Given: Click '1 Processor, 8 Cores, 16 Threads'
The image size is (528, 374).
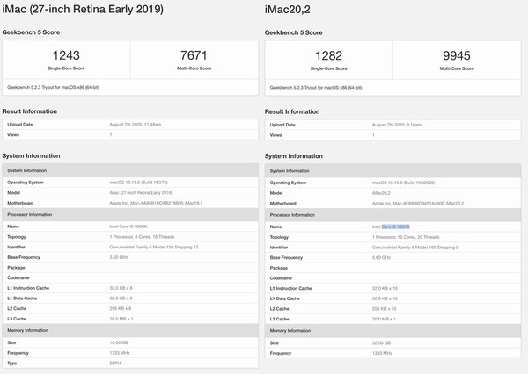Looking at the screenshot, I should pos(142,237).
